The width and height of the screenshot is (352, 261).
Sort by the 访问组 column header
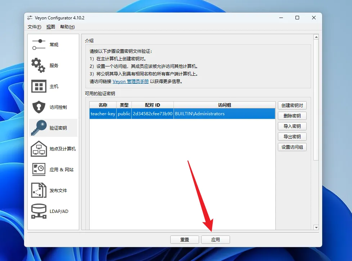[225, 105]
